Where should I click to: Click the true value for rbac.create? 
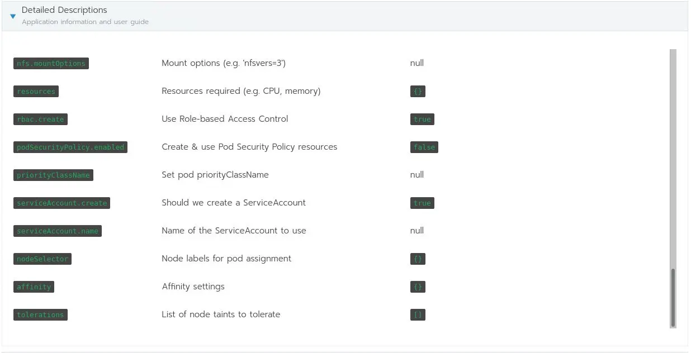(422, 120)
